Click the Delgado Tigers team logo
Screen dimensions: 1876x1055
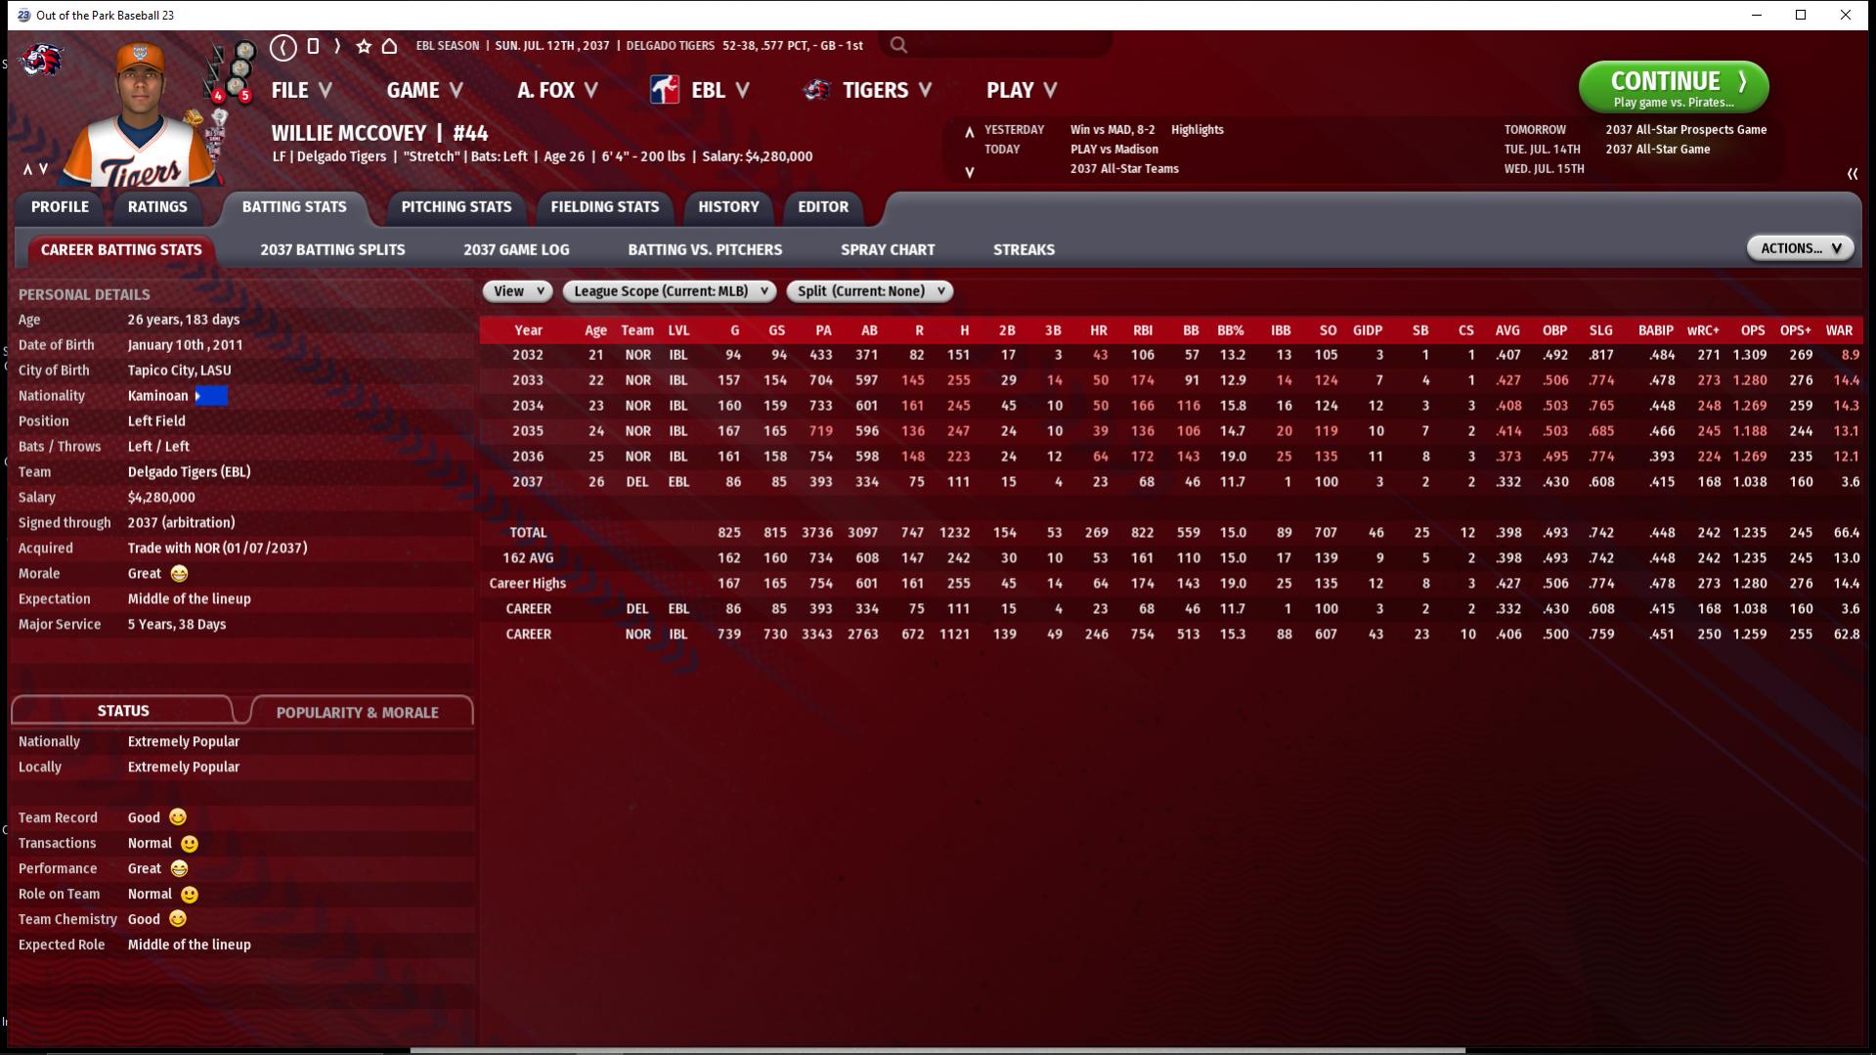(x=41, y=61)
